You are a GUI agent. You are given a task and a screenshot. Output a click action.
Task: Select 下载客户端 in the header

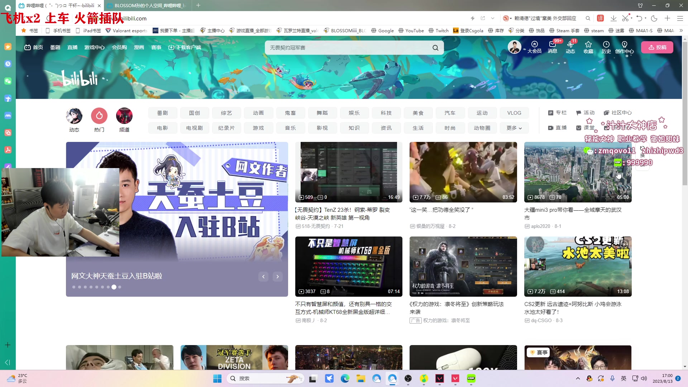coord(185,47)
